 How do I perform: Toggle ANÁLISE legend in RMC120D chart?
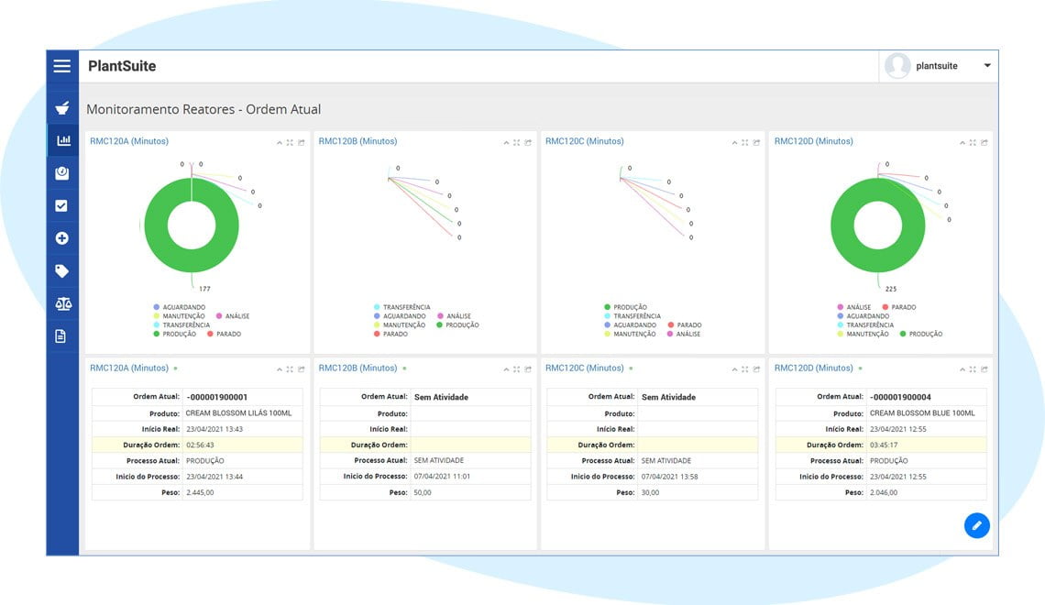853,307
